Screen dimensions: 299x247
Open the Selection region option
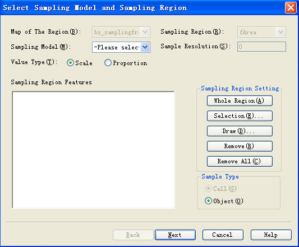tap(240, 116)
